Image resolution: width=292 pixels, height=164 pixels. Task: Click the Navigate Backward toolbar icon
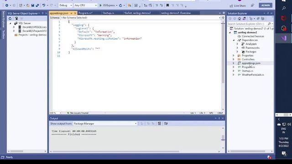pyautogui.click(x=7, y=5)
